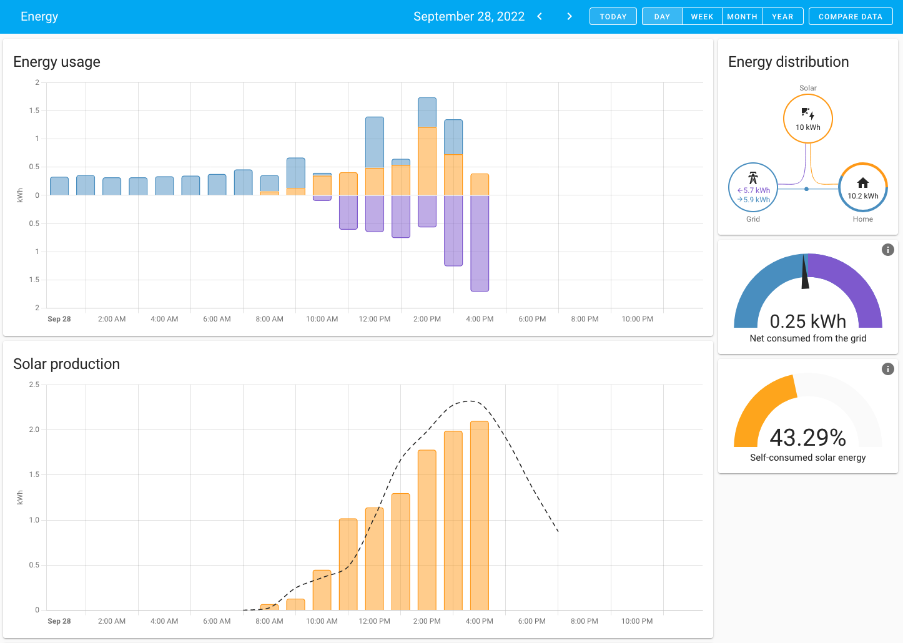Open Compare Data
The width and height of the screenshot is (903, 643).
[850, 17]
